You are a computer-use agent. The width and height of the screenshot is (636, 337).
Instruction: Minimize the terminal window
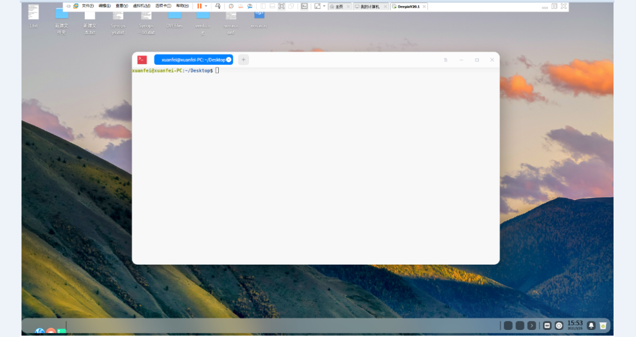coord(461,60)
